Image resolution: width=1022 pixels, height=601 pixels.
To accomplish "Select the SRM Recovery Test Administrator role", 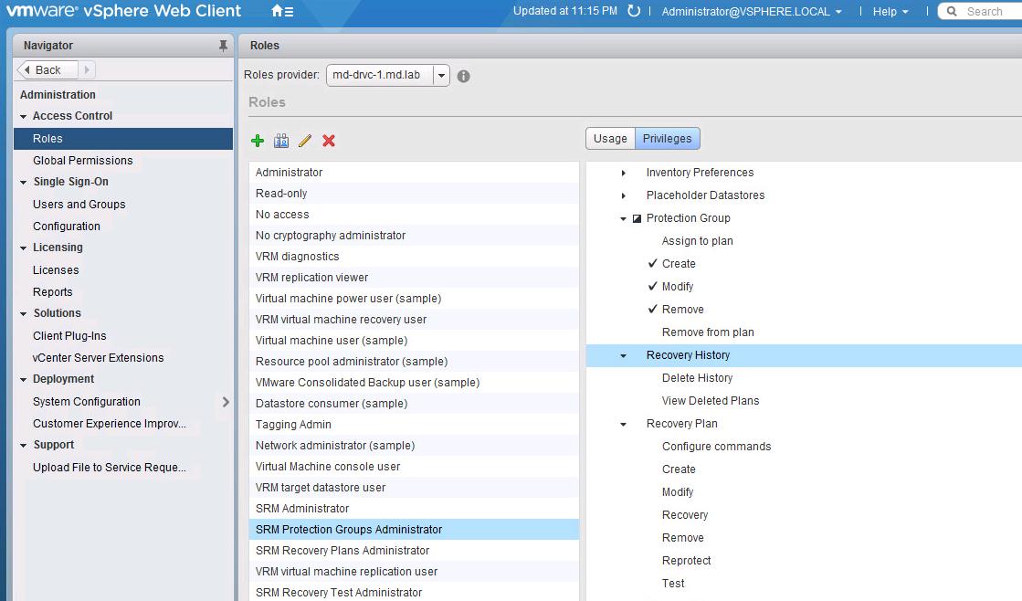I will point(414,593).
